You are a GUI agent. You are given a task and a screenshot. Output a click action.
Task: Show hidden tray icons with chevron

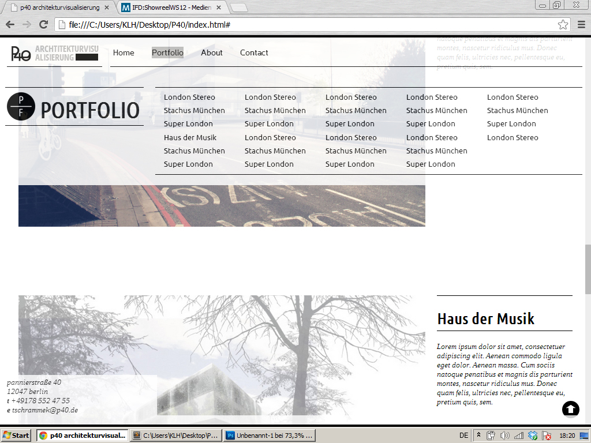coord(478,436)
